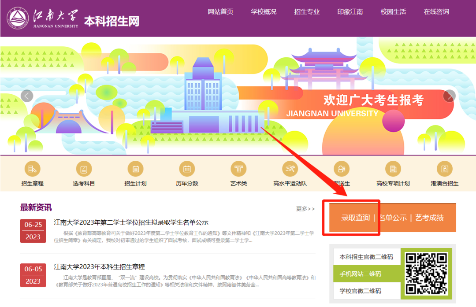Viewport: 476px width, 307px height.
Task: Show next banner slide arrow
Action: click(x=449, y=96)
